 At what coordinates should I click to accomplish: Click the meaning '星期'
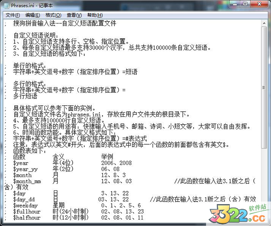coord(59,205)
